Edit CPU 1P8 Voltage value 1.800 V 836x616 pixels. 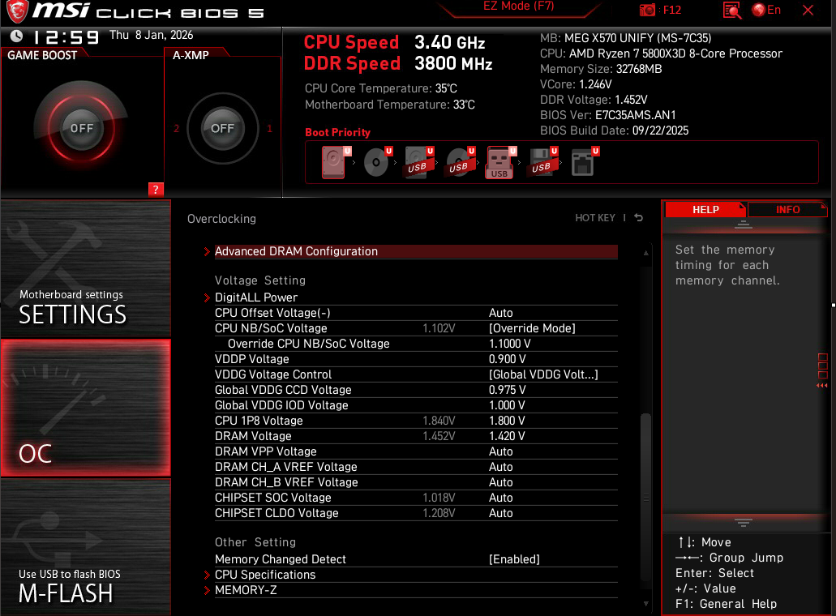click(x=507, y=421)
